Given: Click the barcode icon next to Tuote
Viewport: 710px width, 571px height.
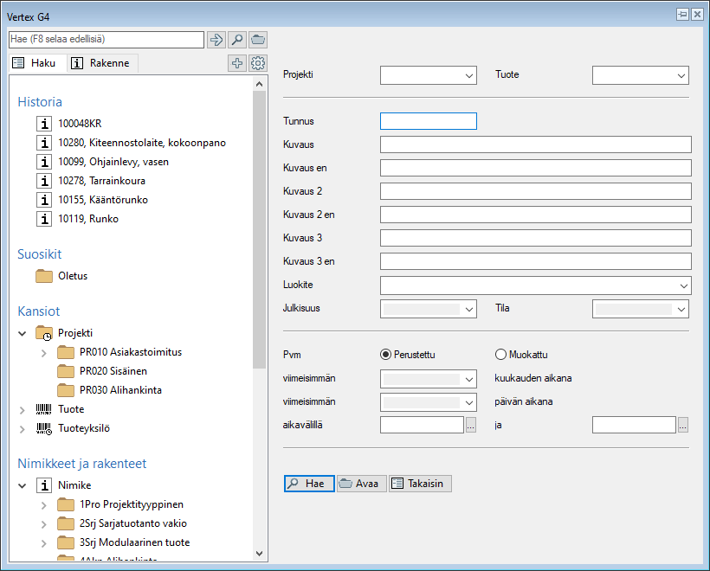Looking at the screenshot, I should tap(44, 409).
